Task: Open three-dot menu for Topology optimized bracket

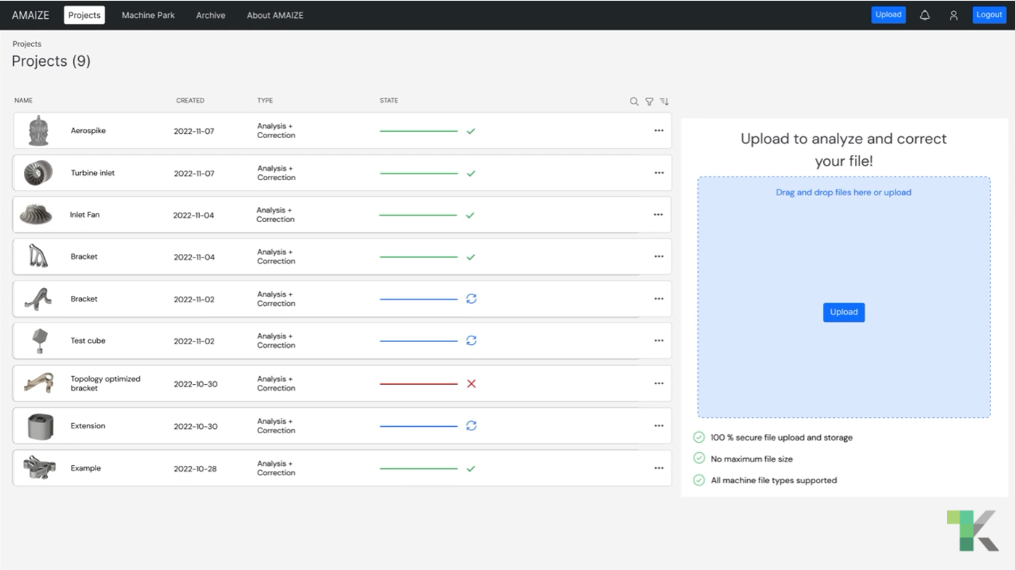Action: [659, 383]
